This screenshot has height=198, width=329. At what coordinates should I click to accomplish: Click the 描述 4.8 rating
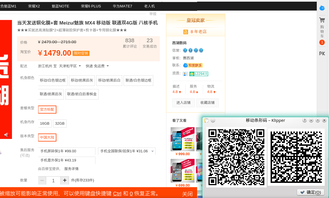pyautogui.click(x=177, y=89)
